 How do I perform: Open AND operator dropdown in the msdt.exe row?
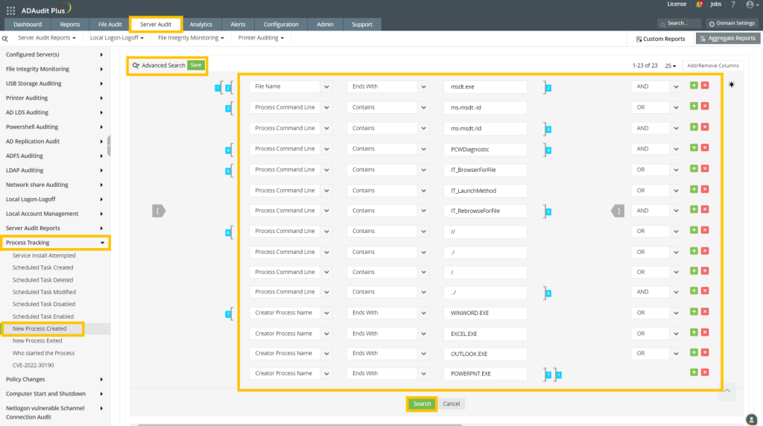[675, 87]
